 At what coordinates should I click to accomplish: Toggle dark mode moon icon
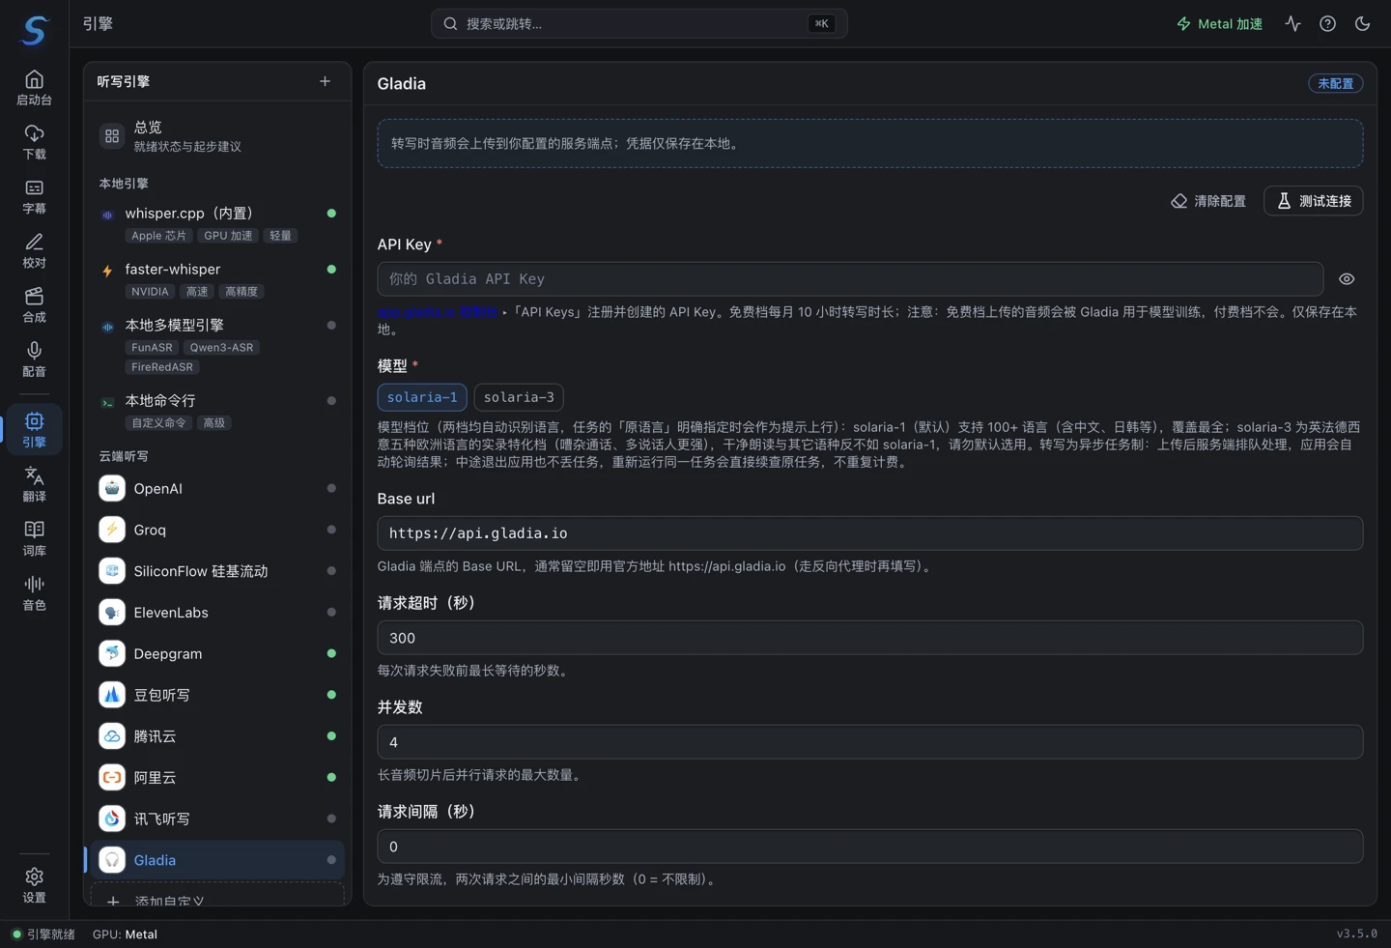pos(1362,23)
